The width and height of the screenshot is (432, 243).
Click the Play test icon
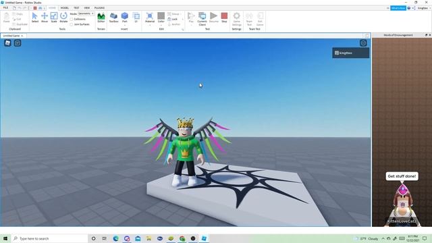[x=191, y=16]
